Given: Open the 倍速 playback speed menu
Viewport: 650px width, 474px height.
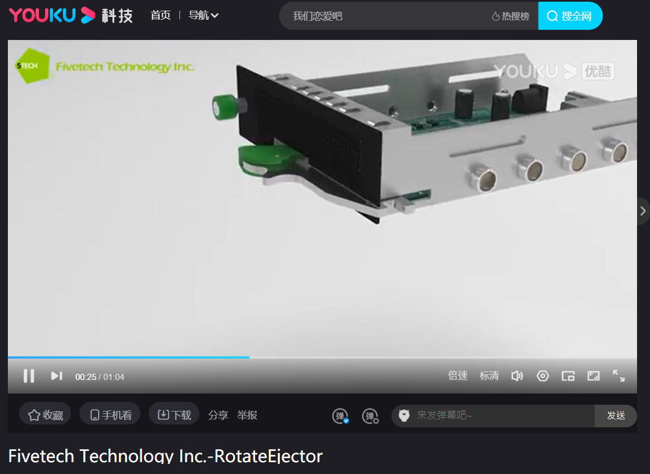Looking at the screenshot, I should pyautogui.click(x=458, y=376).
